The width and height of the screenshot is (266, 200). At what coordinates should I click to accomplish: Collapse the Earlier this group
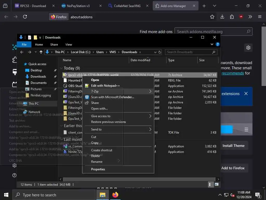pyautogui.click(x=61, y=126)
